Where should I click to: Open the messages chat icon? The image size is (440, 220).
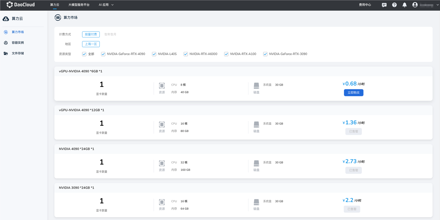tap(384, 5)
